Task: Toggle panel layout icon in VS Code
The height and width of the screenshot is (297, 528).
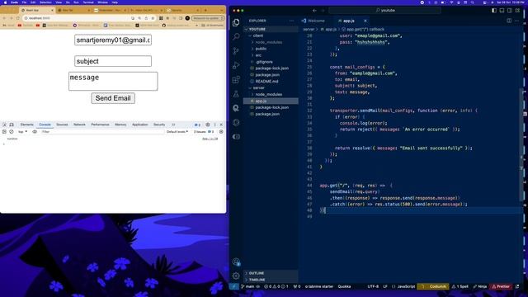Action: (x=502, y=11)
